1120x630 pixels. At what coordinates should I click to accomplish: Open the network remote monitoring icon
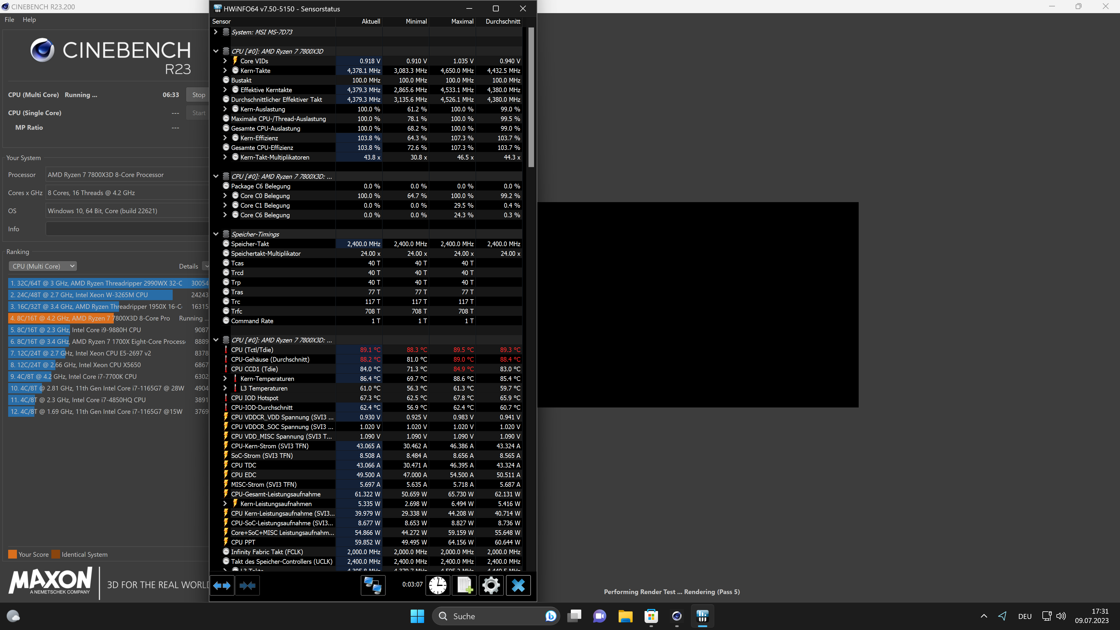tap(373, 585)
